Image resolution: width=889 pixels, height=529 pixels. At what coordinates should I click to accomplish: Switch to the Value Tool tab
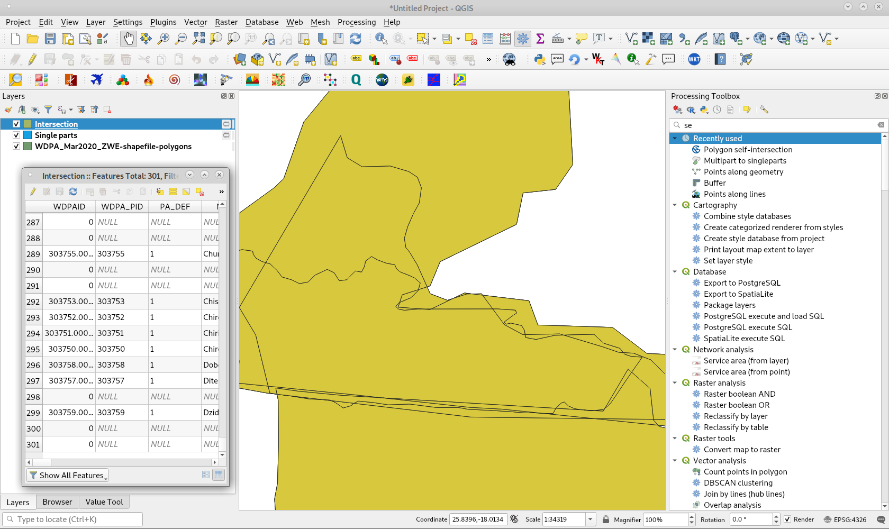coord(104,502)
